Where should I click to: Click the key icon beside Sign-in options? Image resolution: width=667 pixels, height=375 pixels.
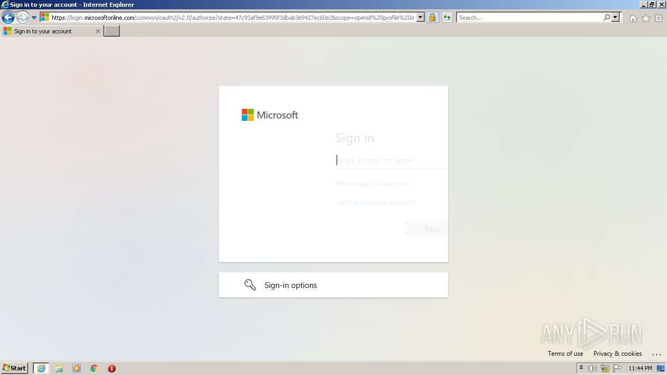coord(250,285)
